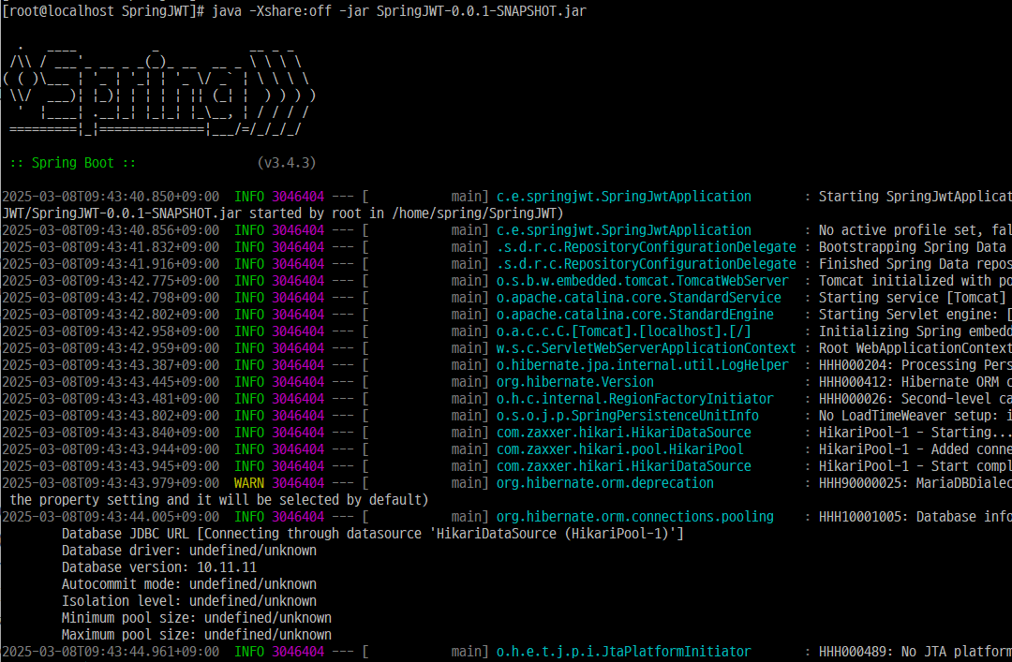1012x662 pixels.
Task: Click o.s.b.w.embedded.tomcat.TomcatWebServer logger name
Action: point(642,281)
